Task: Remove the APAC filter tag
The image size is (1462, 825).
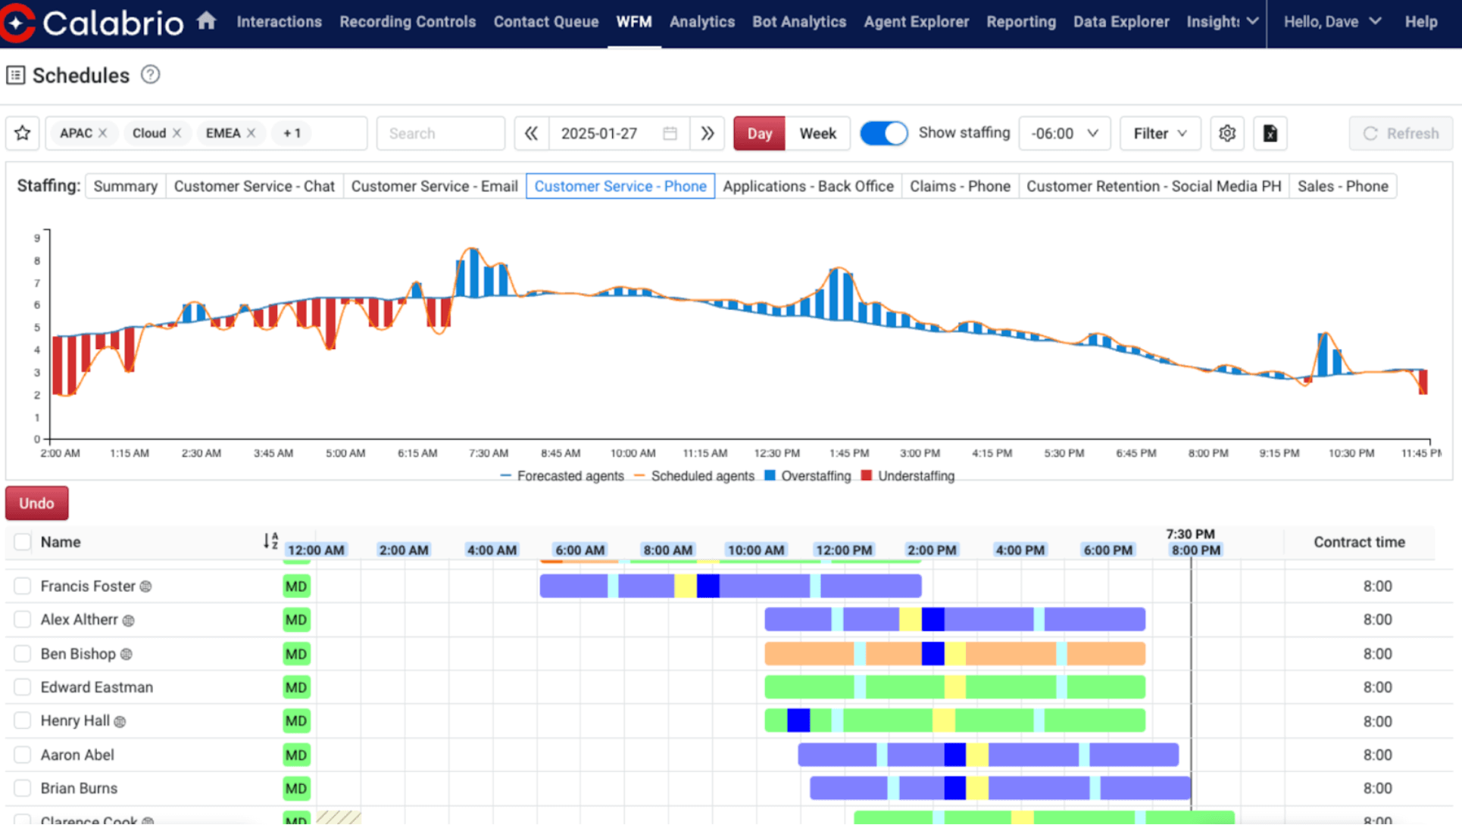Action: [x=103, y=133]
